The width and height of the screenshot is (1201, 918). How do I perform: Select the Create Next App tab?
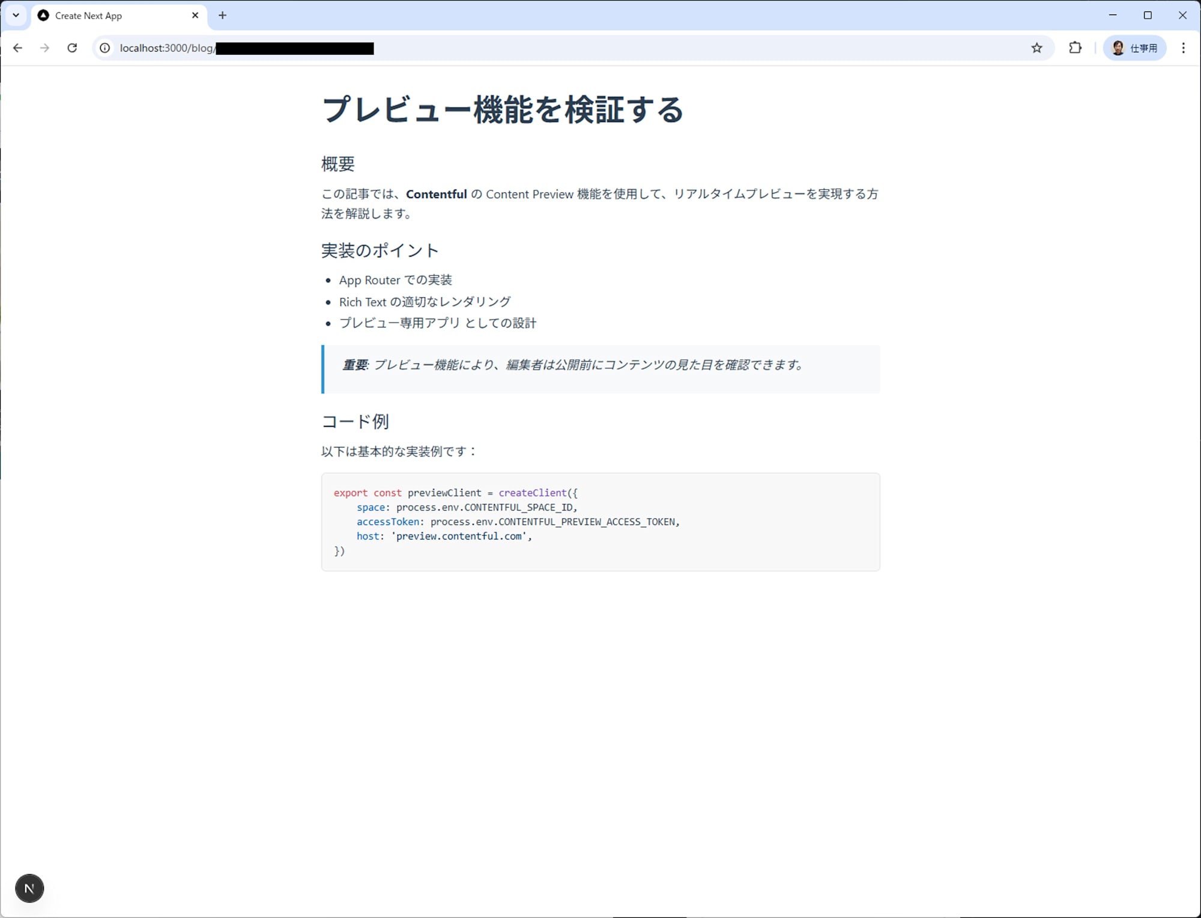click(119, 16)
